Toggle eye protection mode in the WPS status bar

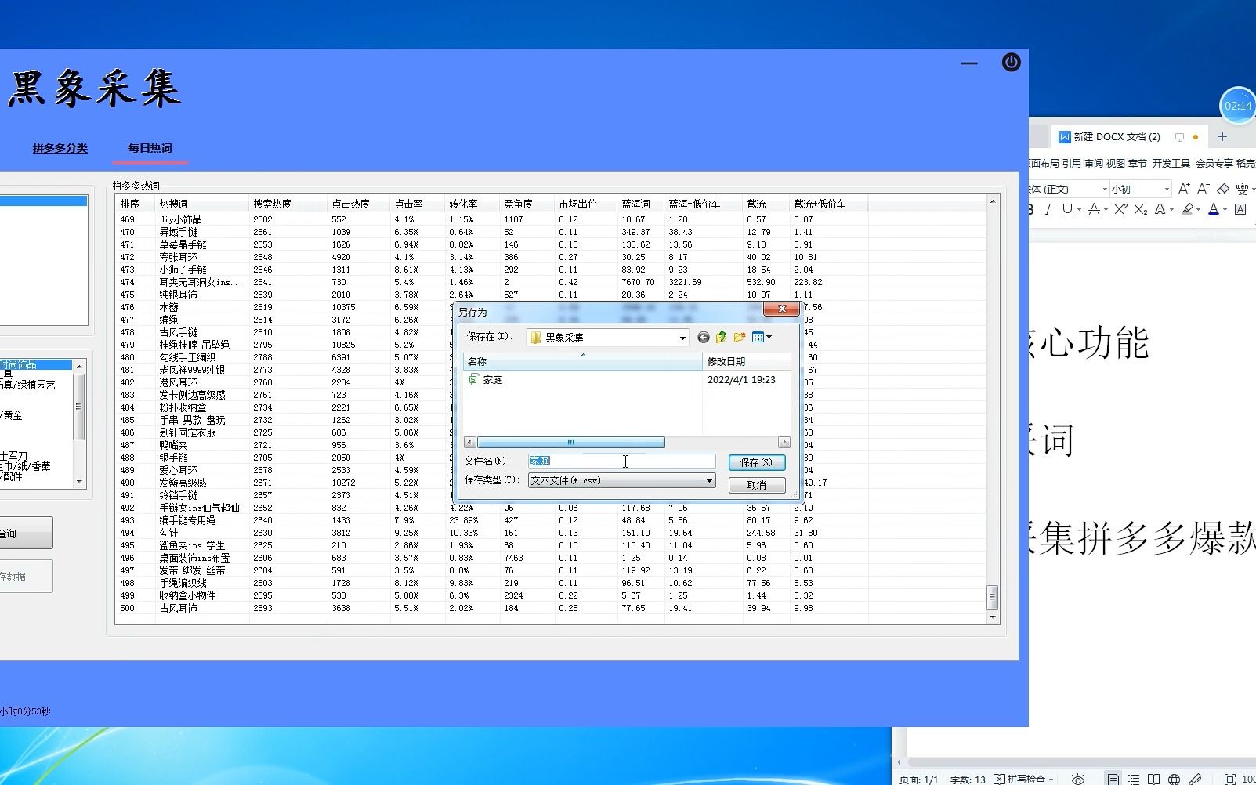(1078, 779)
